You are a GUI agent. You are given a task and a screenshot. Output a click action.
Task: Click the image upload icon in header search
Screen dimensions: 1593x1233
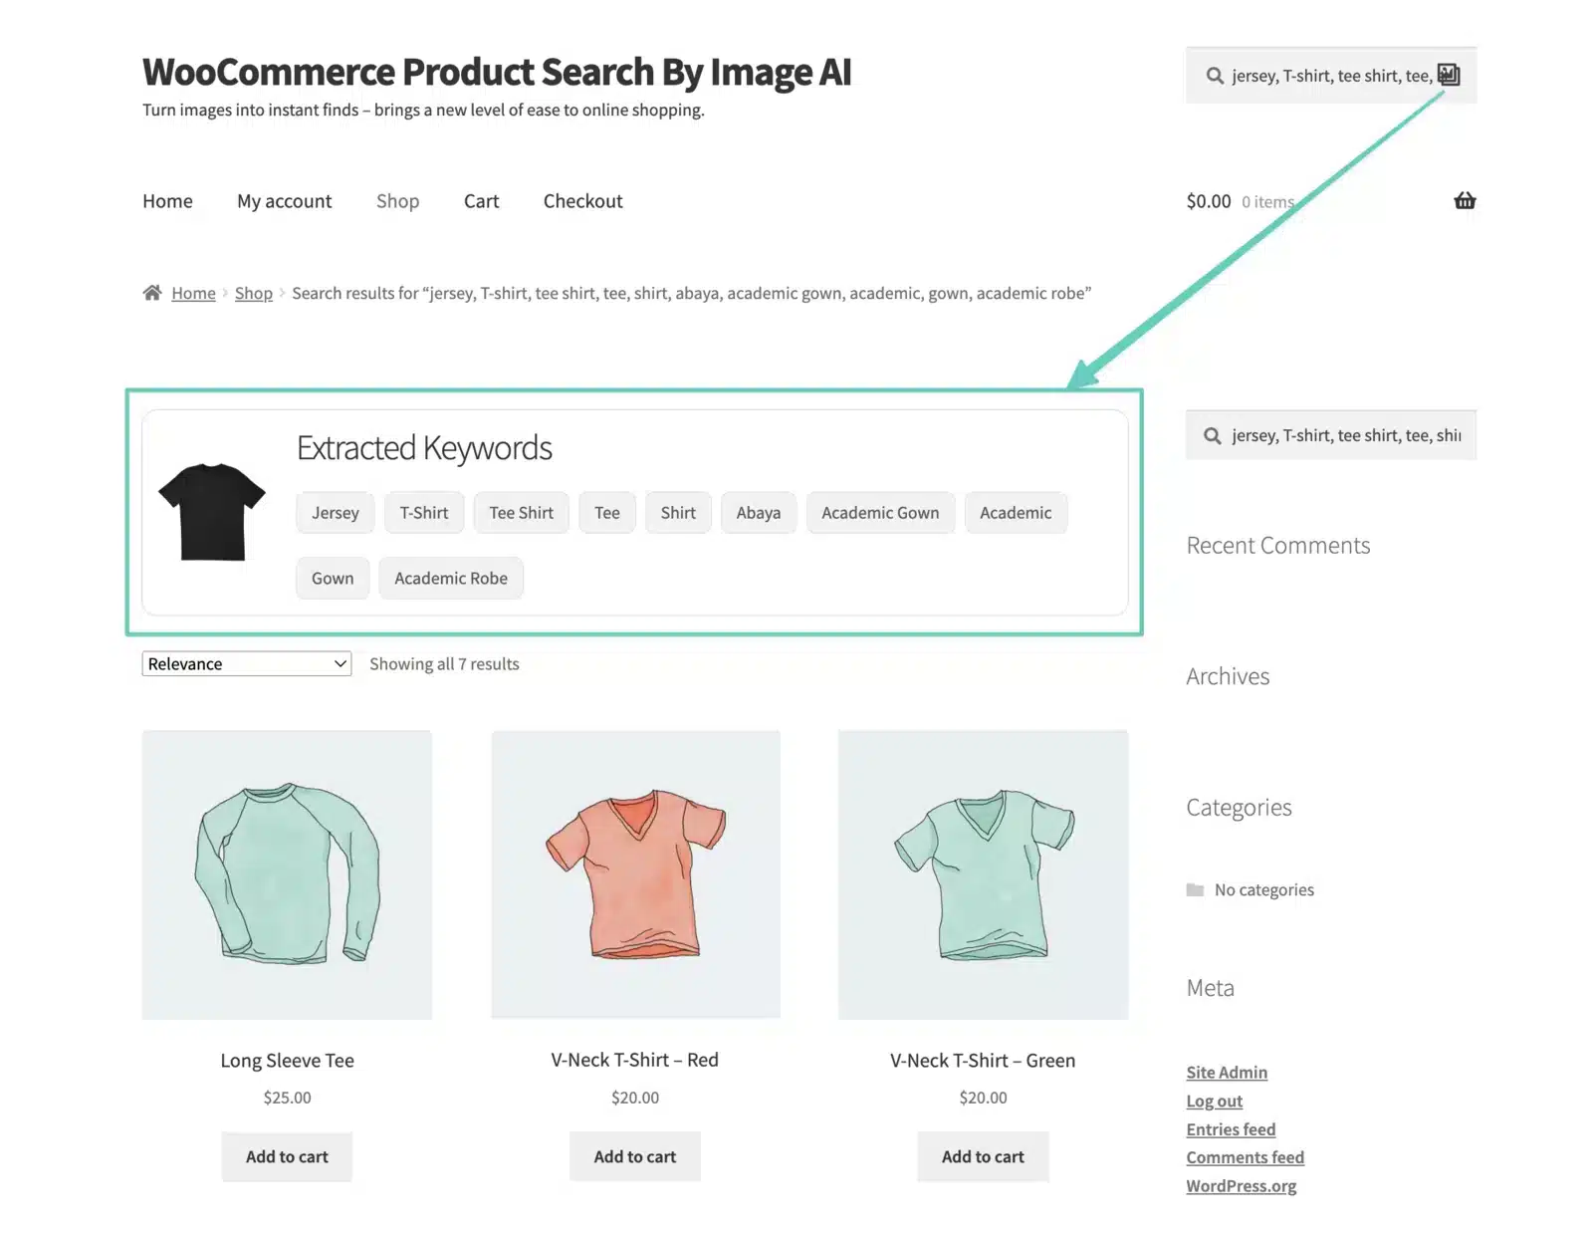1449,75
